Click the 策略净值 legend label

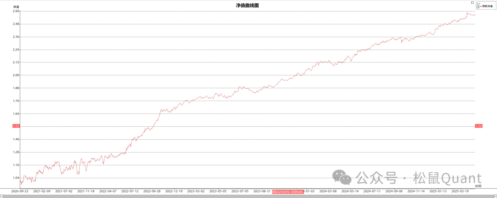click(487, 6)
